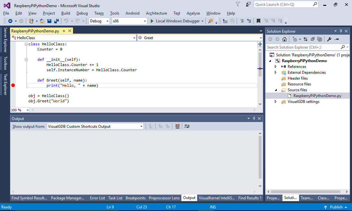Collapse the Source files folder
352x211 pixels.
pyautogui.click(x=276, y=90)
